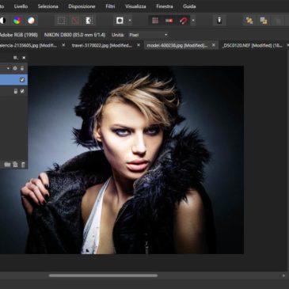Click the Assistant Manager icon
Image resolution: width=289 pixels, height=289 pixels.
219,21
